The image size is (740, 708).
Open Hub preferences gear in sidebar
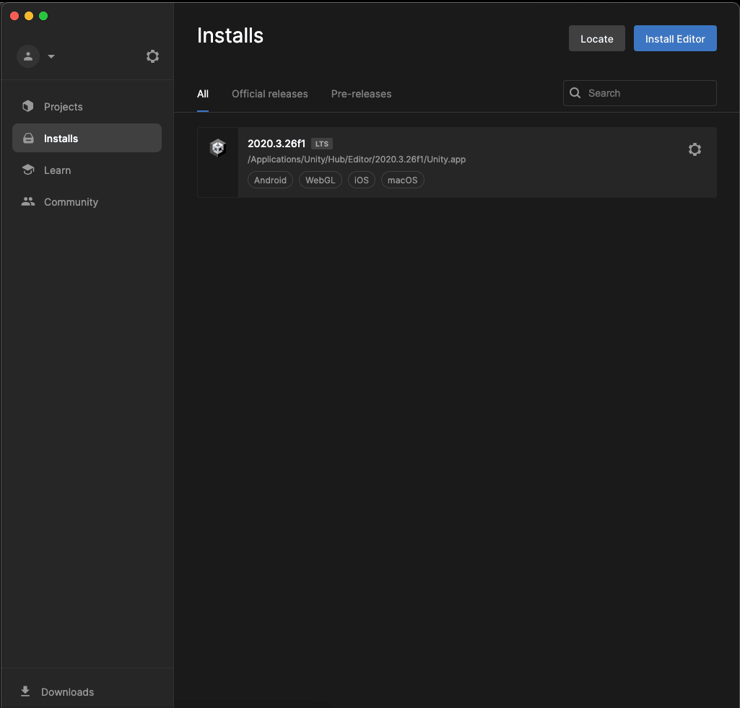point(152,56)
